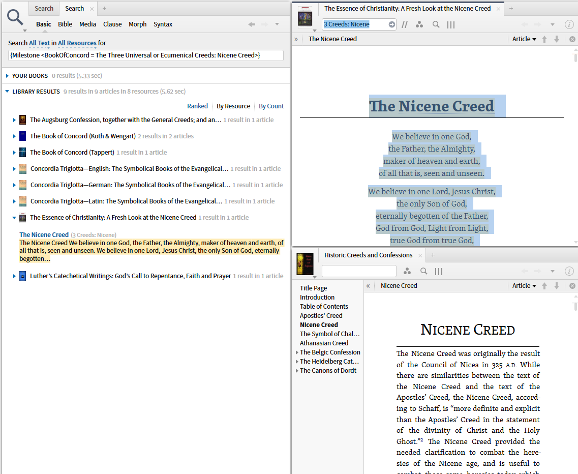Hide contents pane using « in Historic Creeds
Screen dimensions: 578x474
pos(368,286)
